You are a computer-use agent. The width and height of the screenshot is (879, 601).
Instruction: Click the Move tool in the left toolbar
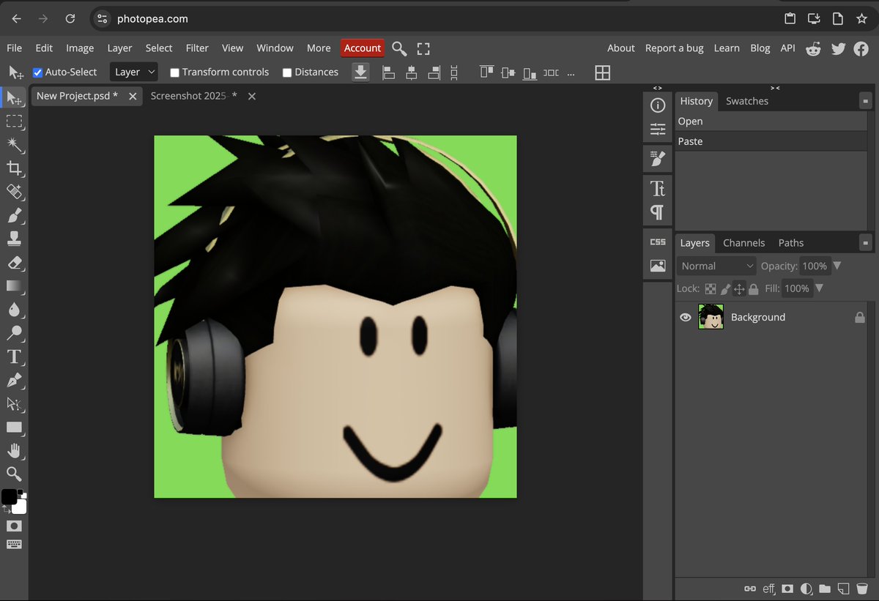tap(14, 98)
